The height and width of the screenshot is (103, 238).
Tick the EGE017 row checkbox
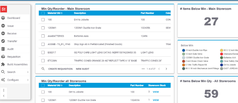[x=43, y=53]
